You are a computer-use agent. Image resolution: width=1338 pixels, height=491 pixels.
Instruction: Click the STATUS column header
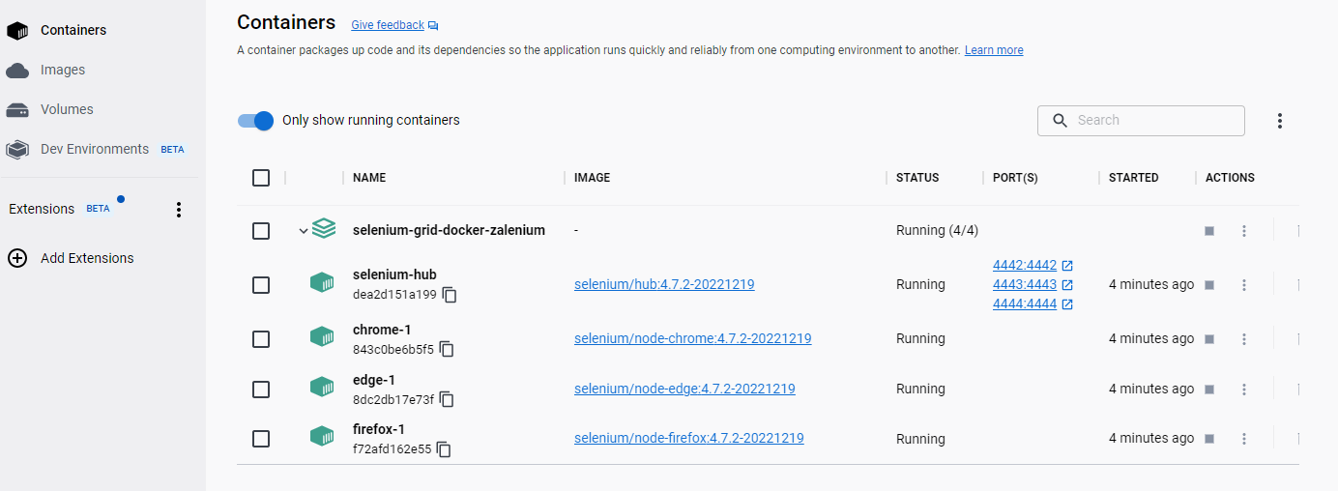[917, 178]
